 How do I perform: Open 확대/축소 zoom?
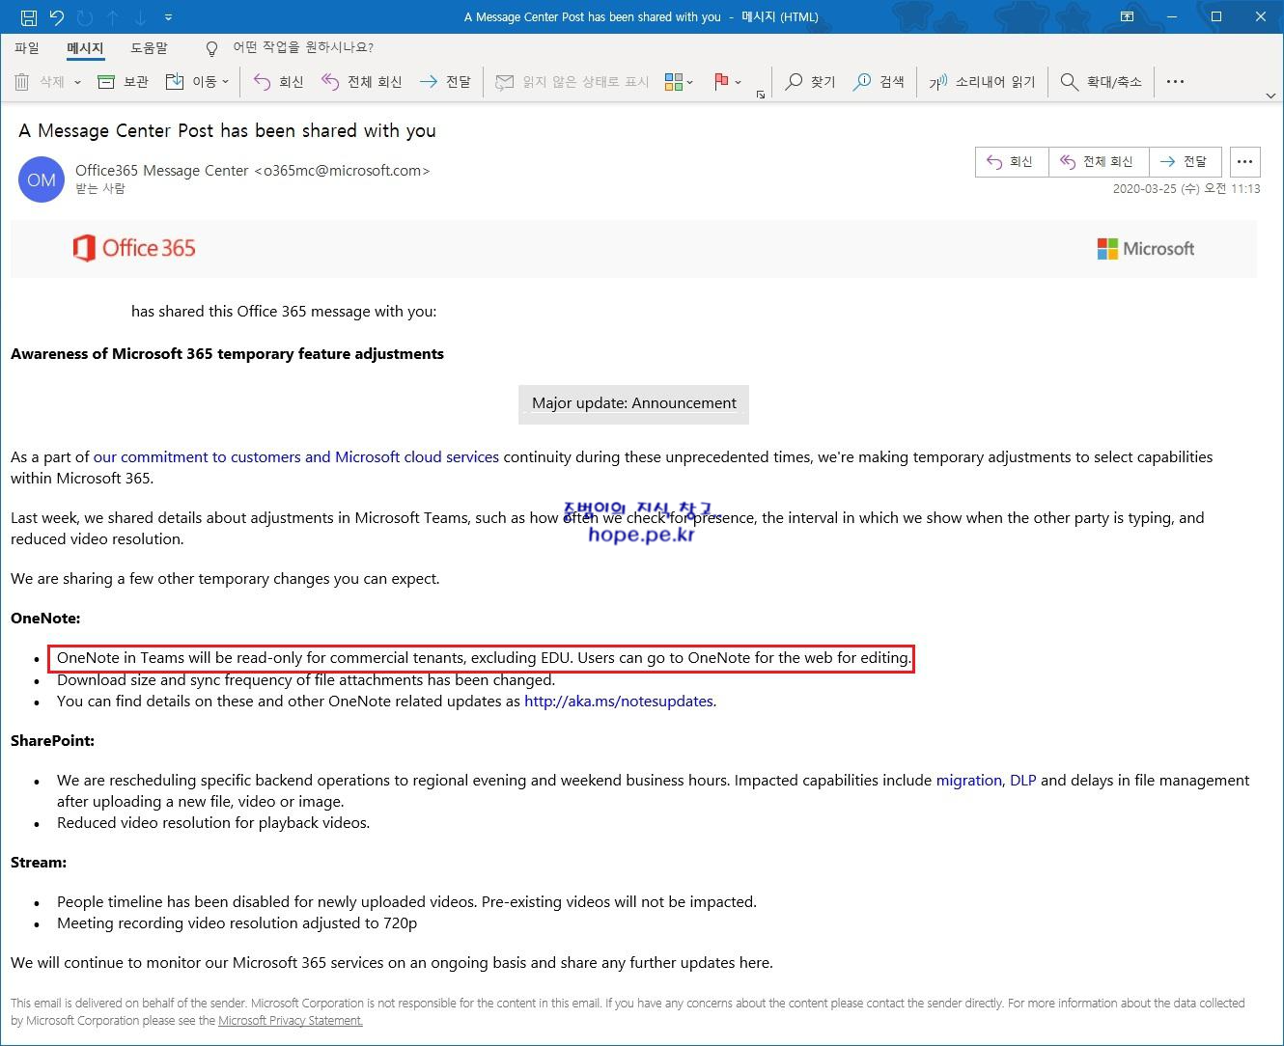tap(1102, 82)
